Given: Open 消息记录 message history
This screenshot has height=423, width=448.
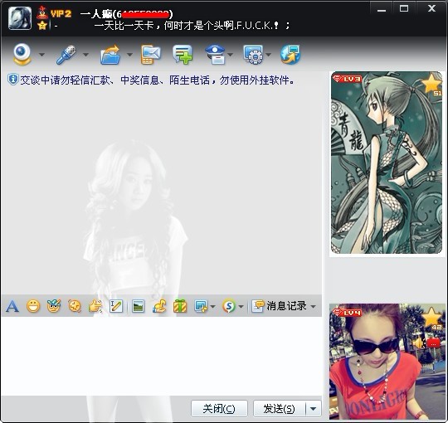Looking at the screenshot, I should (x=279, y=306).
